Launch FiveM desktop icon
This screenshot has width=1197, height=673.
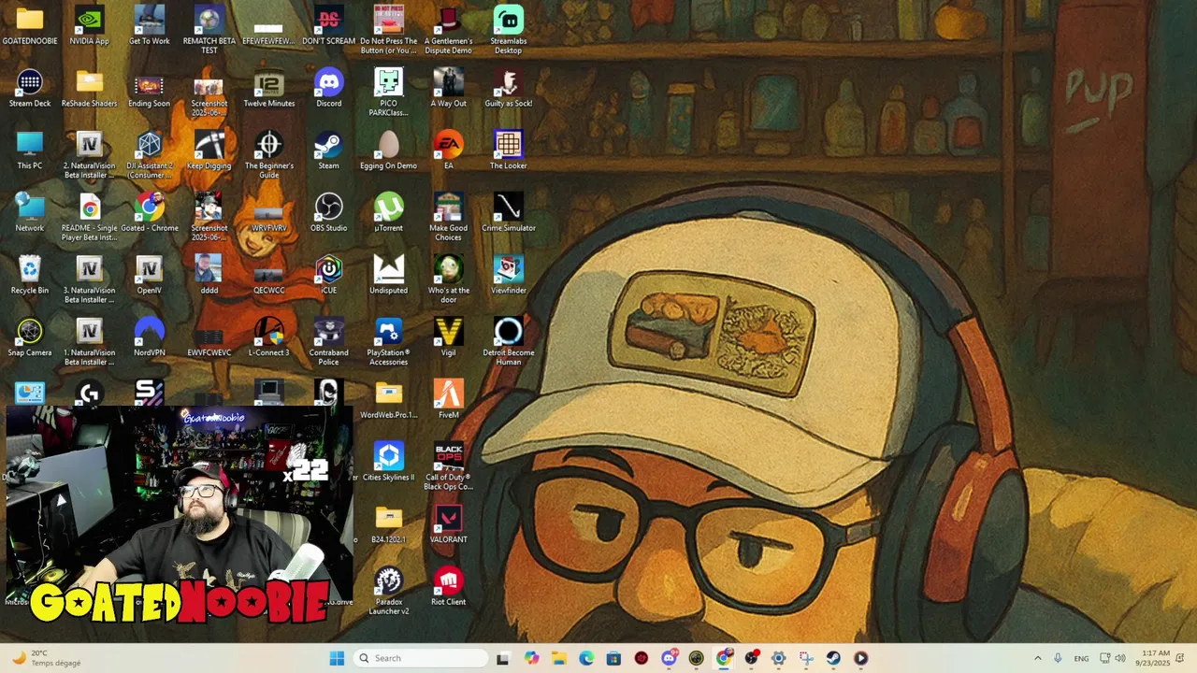(x=448, y=400)
